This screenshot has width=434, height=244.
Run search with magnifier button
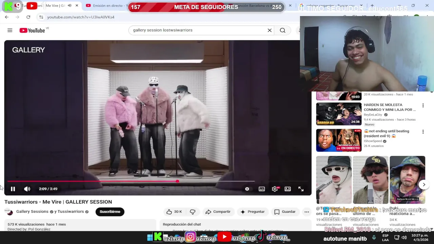tap(282, 30)
